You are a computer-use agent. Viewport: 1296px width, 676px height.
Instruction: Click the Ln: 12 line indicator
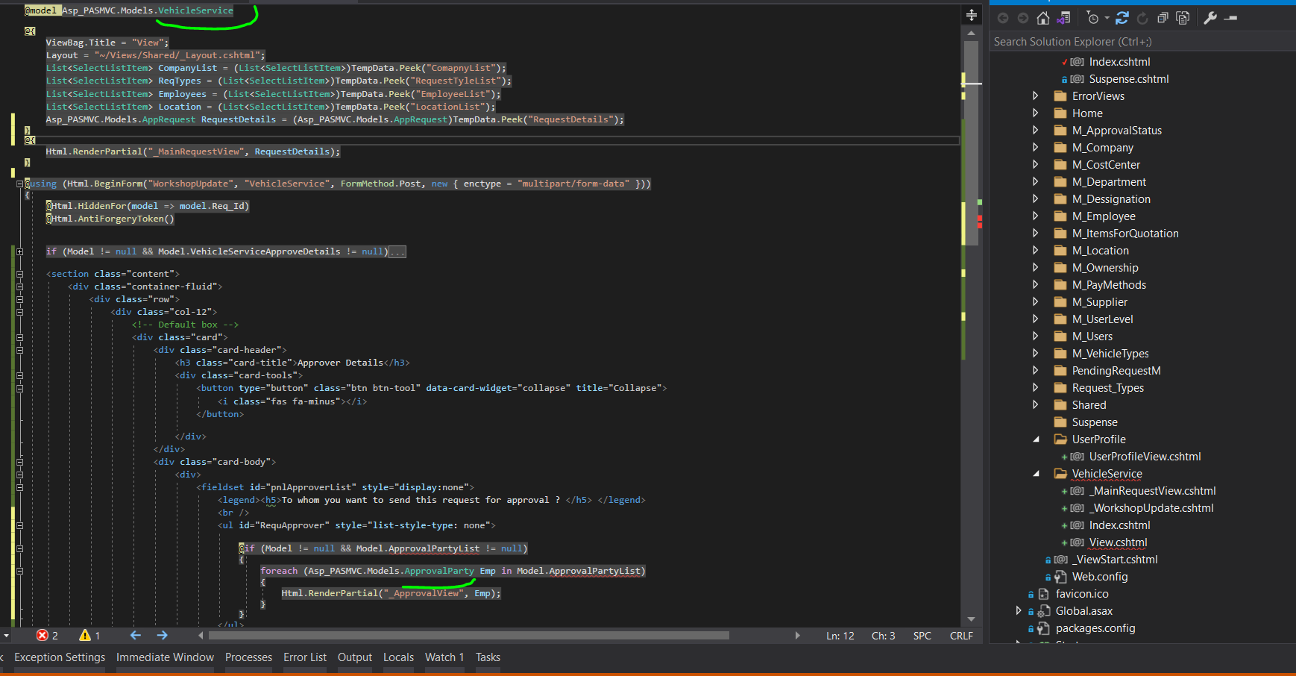coord(840,636)
